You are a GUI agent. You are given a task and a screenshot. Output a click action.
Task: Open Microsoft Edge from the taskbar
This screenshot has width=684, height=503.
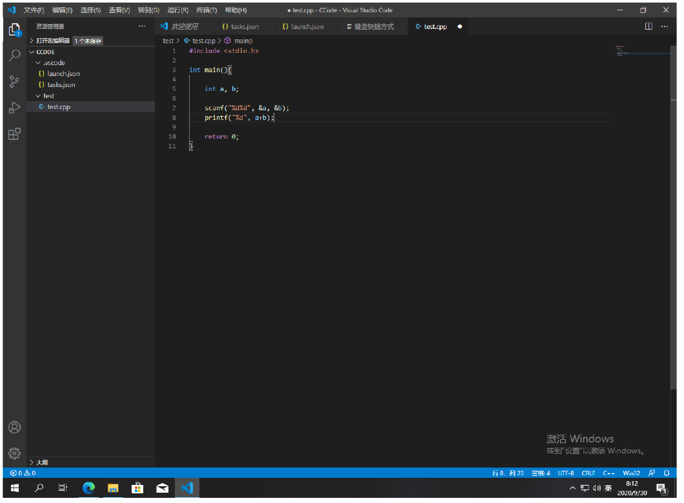[88, 488]
